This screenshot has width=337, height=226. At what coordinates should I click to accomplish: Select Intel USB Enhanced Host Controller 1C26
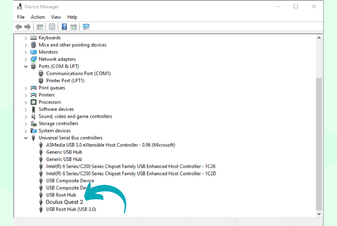pos(131,167)
